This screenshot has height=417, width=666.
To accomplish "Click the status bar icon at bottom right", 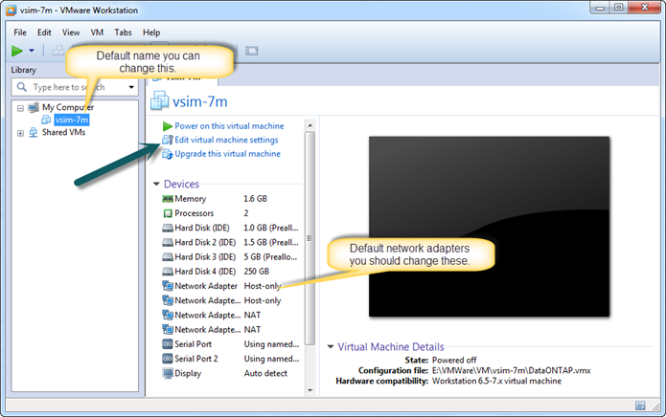I will (x=640, y=406).
